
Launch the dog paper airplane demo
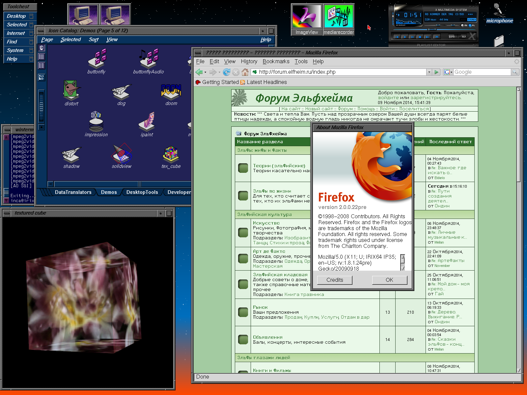click(x=121, y=94)
